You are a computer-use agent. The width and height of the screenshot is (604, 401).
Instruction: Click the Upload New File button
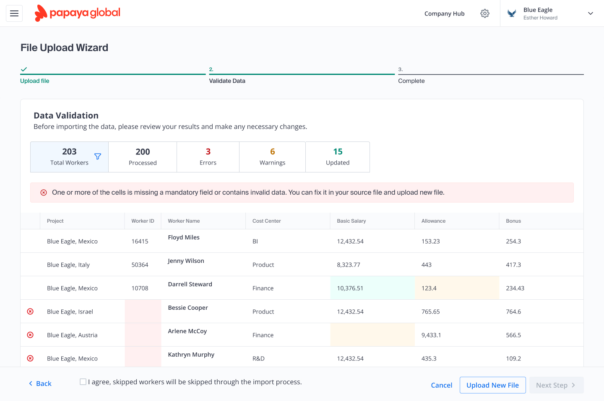pyautogui.click(x=492, y=385)
